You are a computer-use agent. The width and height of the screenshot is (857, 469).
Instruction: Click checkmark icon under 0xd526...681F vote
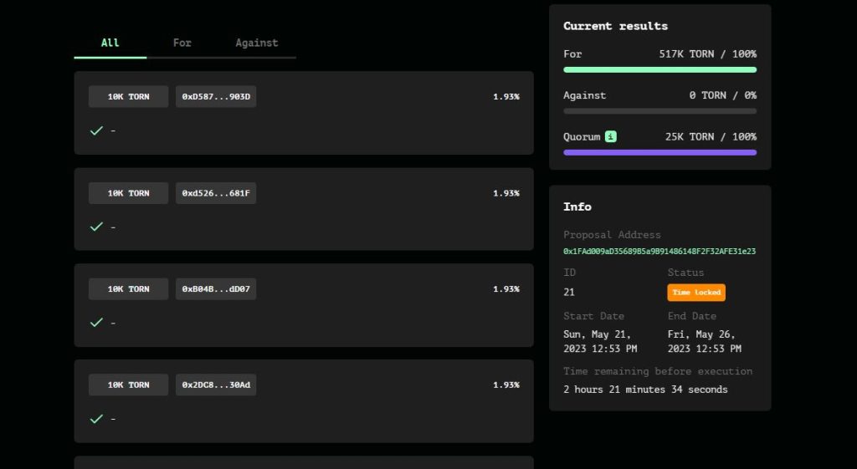[x=96, y=227]
